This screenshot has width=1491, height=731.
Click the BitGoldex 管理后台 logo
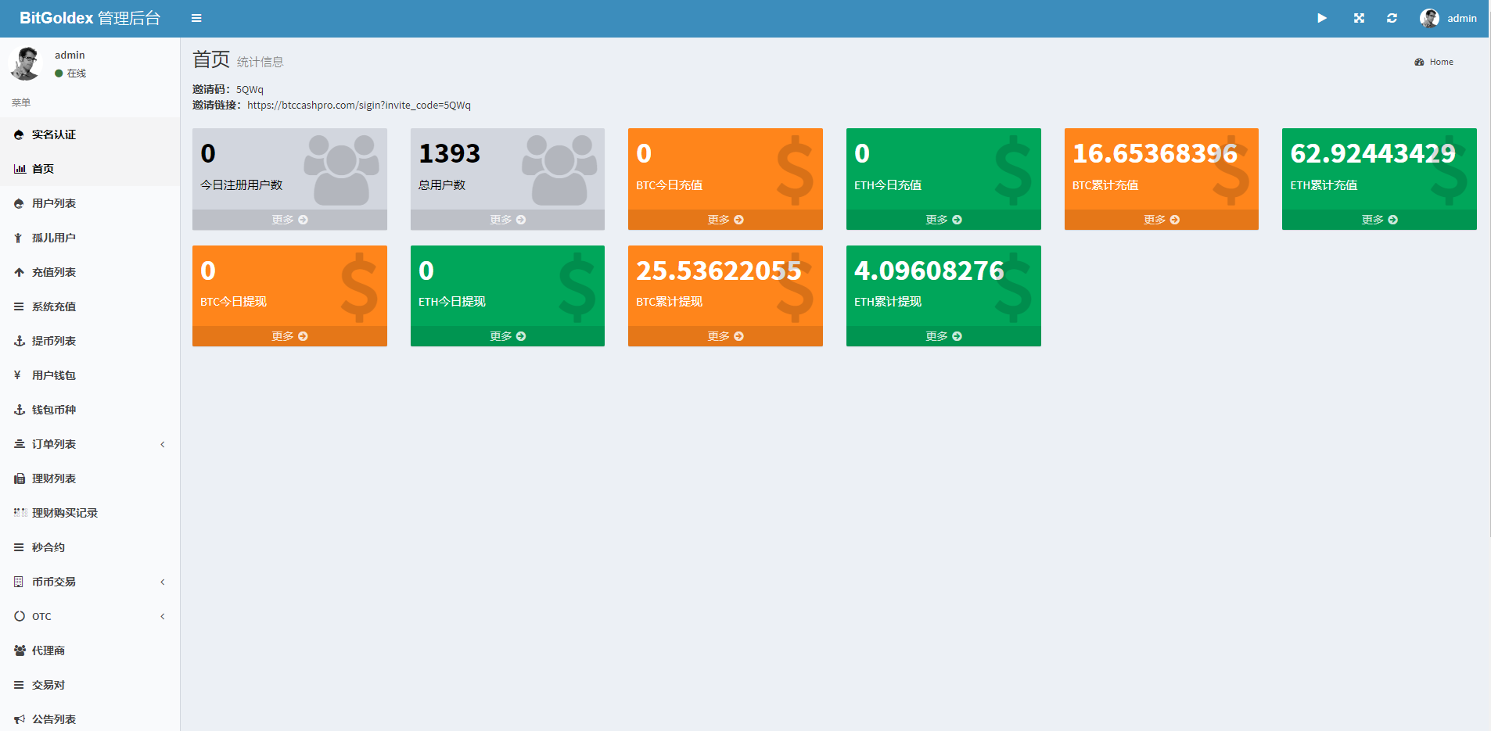tap(90, 18)
